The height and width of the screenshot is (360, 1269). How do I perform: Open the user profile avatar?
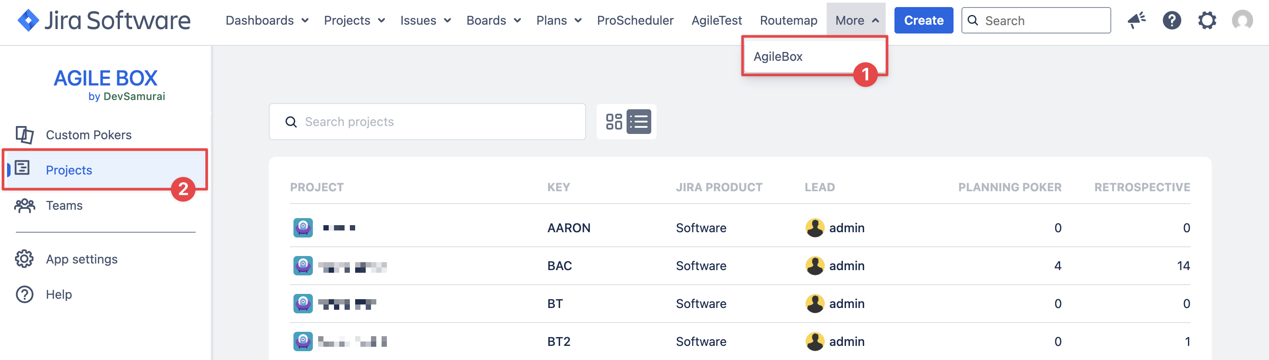(x=1242, y=21)
